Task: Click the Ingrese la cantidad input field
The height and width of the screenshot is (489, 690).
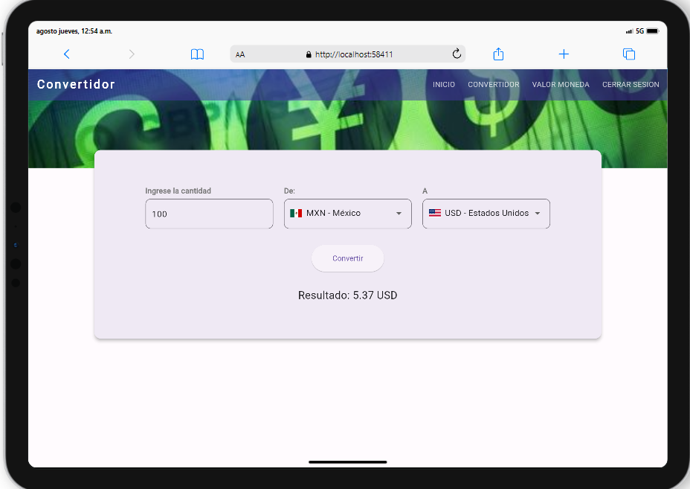Action: coord(209,214)
